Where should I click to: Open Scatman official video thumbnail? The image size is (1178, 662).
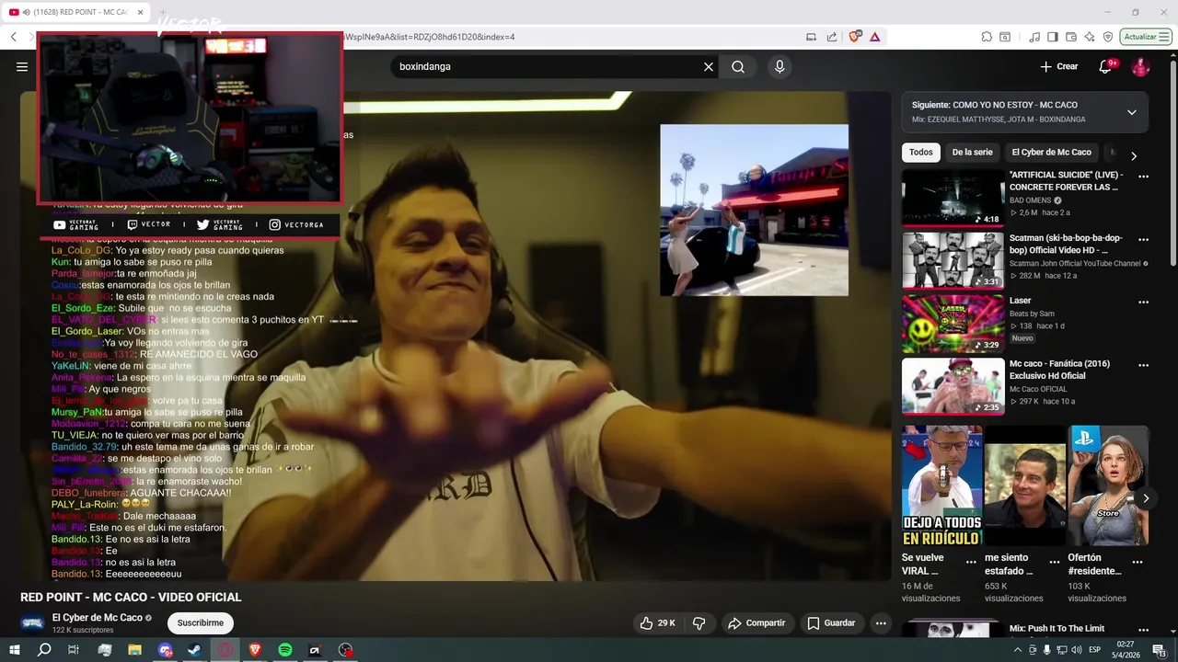tap(953, 260)
